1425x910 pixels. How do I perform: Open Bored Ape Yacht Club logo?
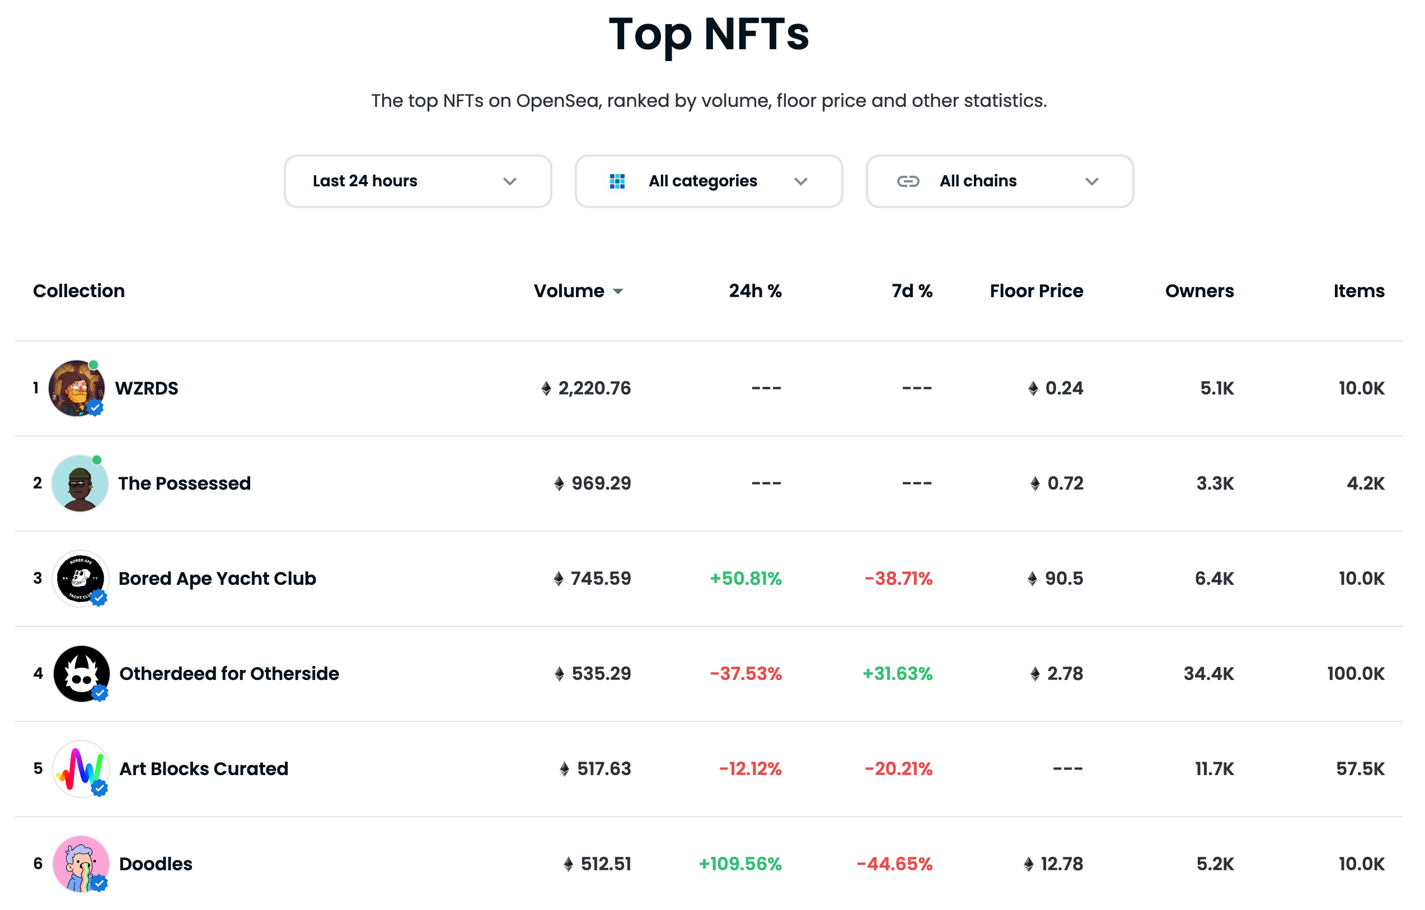click(81, 579)
